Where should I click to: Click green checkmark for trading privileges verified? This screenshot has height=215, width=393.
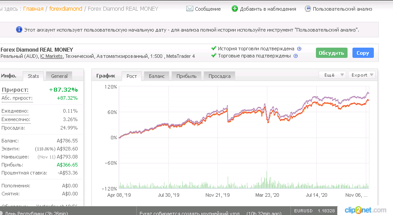(x=213, y=55)
